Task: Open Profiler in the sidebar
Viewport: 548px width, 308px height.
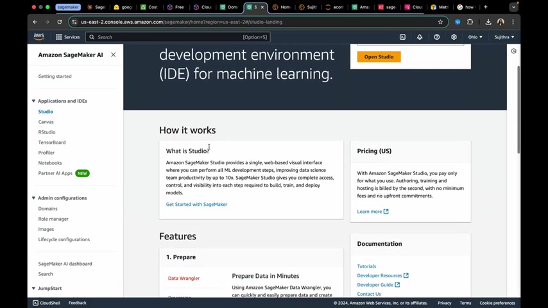Action: [46, 153]
